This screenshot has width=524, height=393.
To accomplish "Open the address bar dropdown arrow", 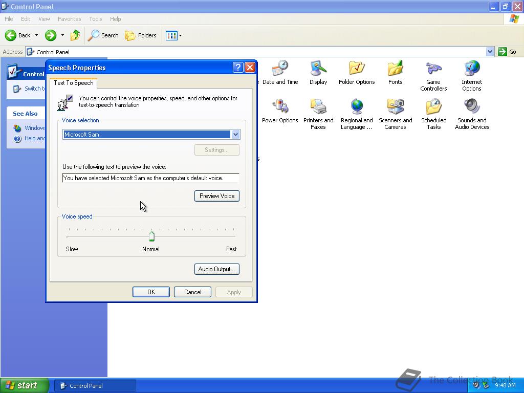I will coord(490,52).
